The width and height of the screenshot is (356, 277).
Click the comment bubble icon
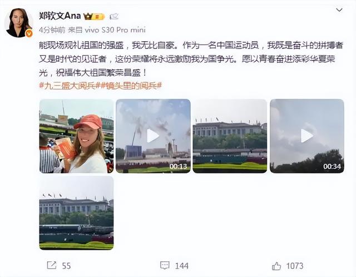point(165,265)
